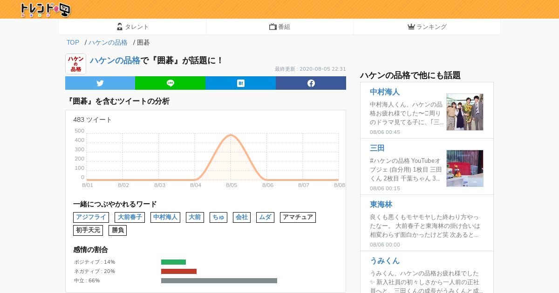The image size is (559, 293).
Task: Click the ハケンの品格で他にも話題 sidebar heading
Action: 410,75
